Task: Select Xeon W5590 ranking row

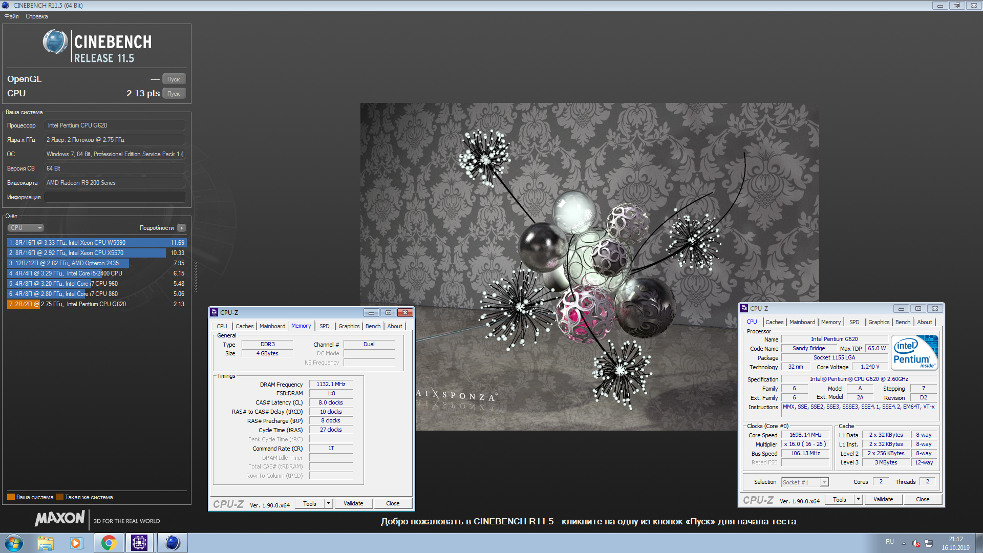Action: coord(97,243)
